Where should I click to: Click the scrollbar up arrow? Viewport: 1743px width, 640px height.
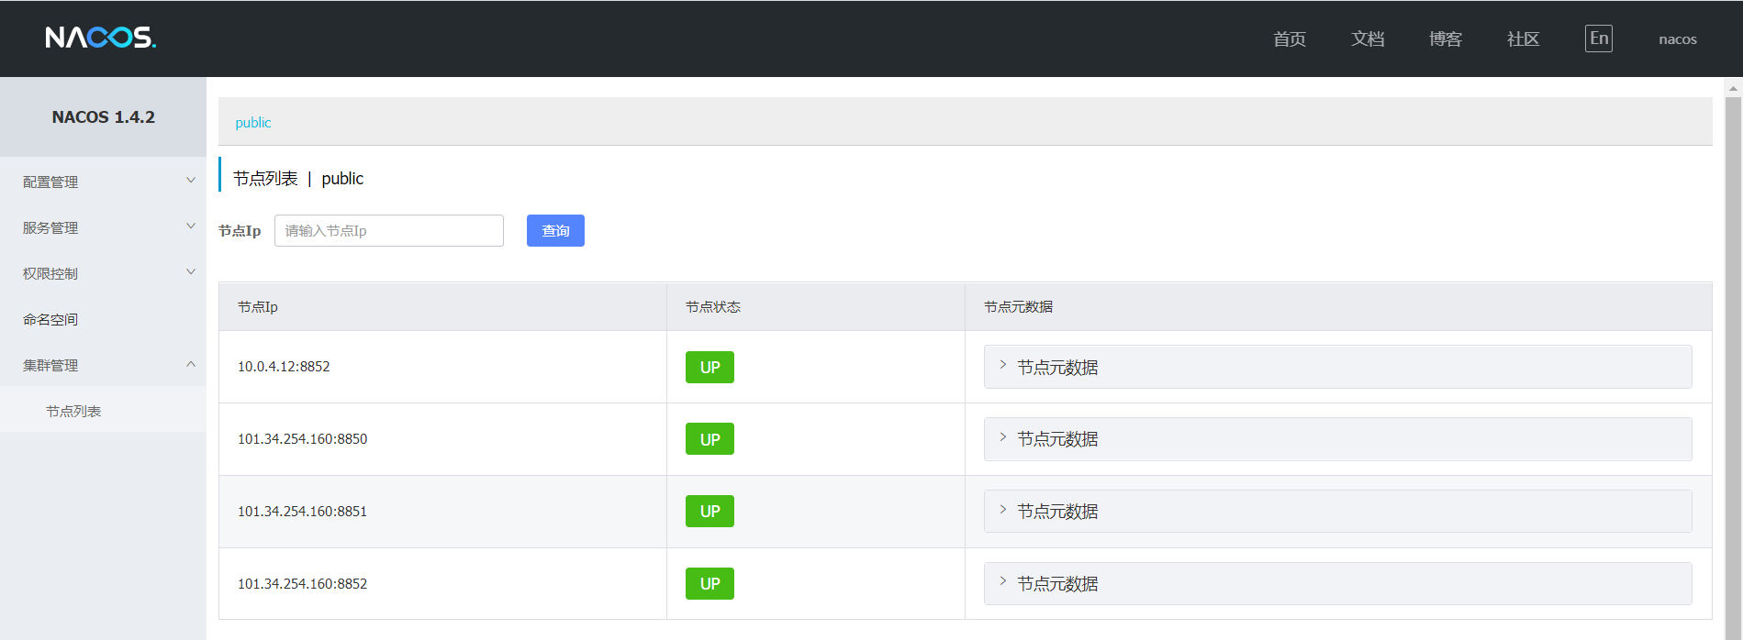click(x=1733, y=88)
